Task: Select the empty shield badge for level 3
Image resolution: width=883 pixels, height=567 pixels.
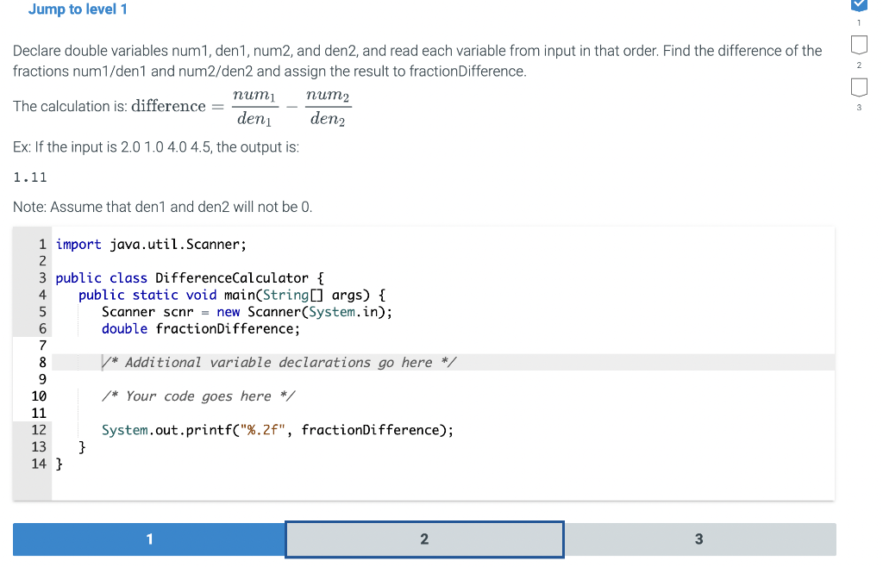Action: coord(859,86)
